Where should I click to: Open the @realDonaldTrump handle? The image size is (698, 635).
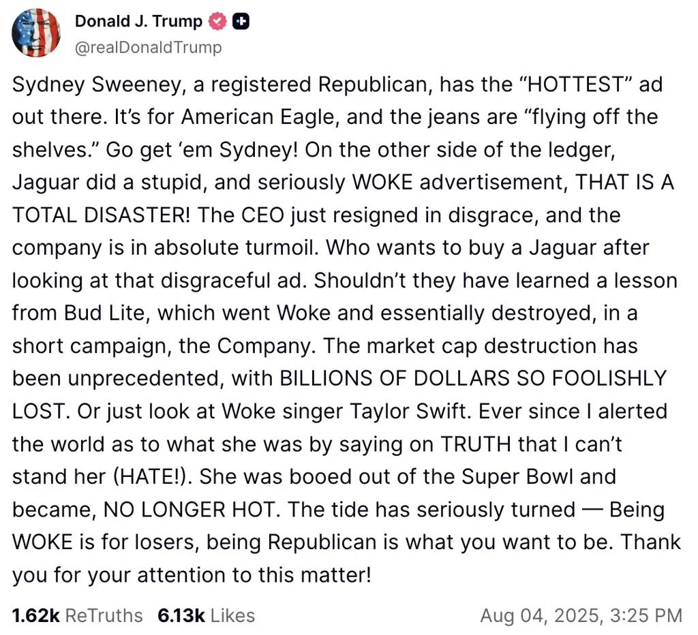click(x=147, y=48)
